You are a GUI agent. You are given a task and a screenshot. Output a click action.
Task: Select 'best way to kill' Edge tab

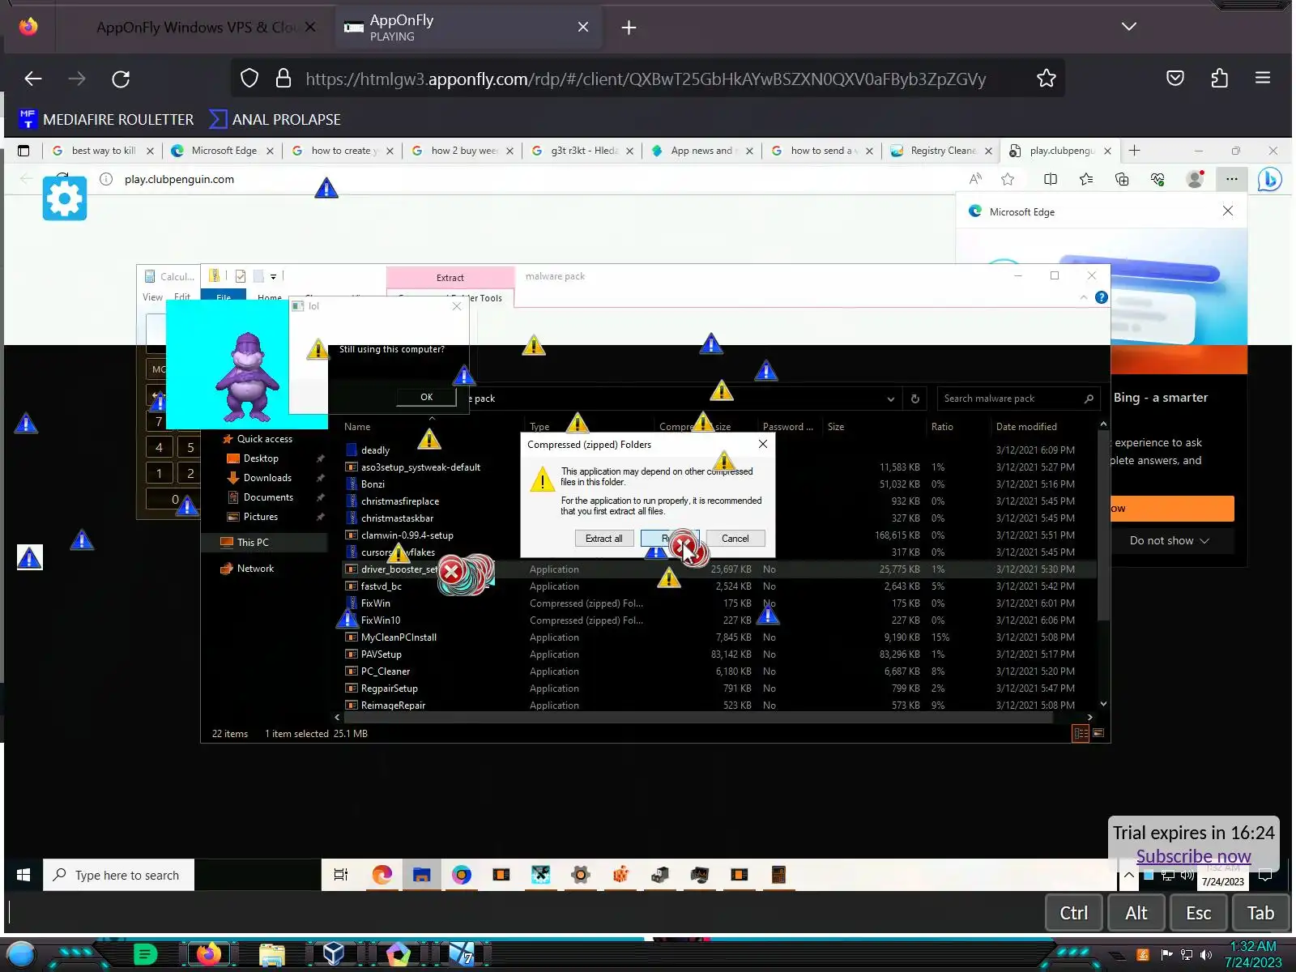pos(102,151)
